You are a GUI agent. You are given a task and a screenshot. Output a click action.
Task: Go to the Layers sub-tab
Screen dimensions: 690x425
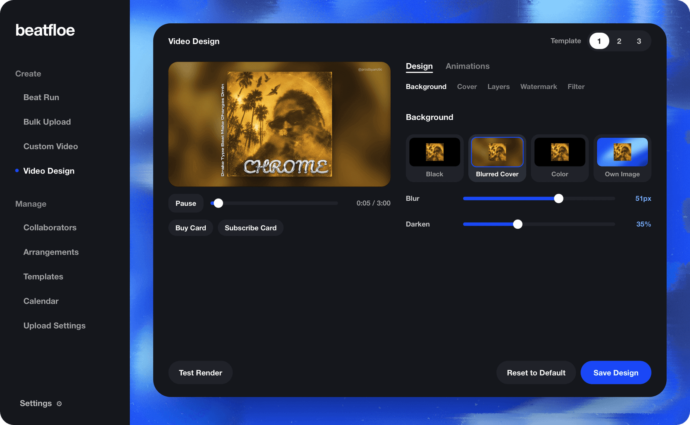(x=499, y=87)
